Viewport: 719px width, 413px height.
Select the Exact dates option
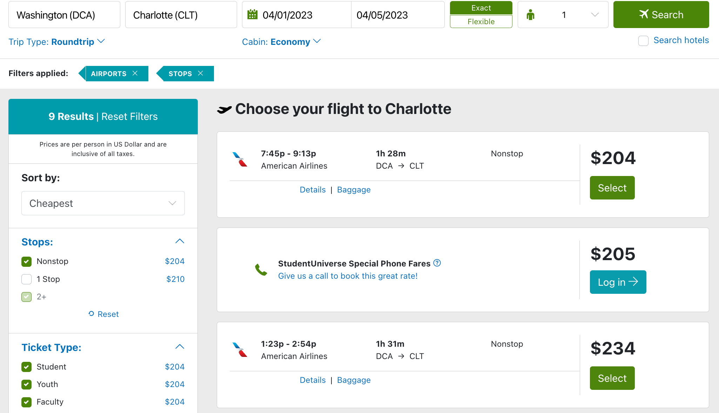point(481,8)
